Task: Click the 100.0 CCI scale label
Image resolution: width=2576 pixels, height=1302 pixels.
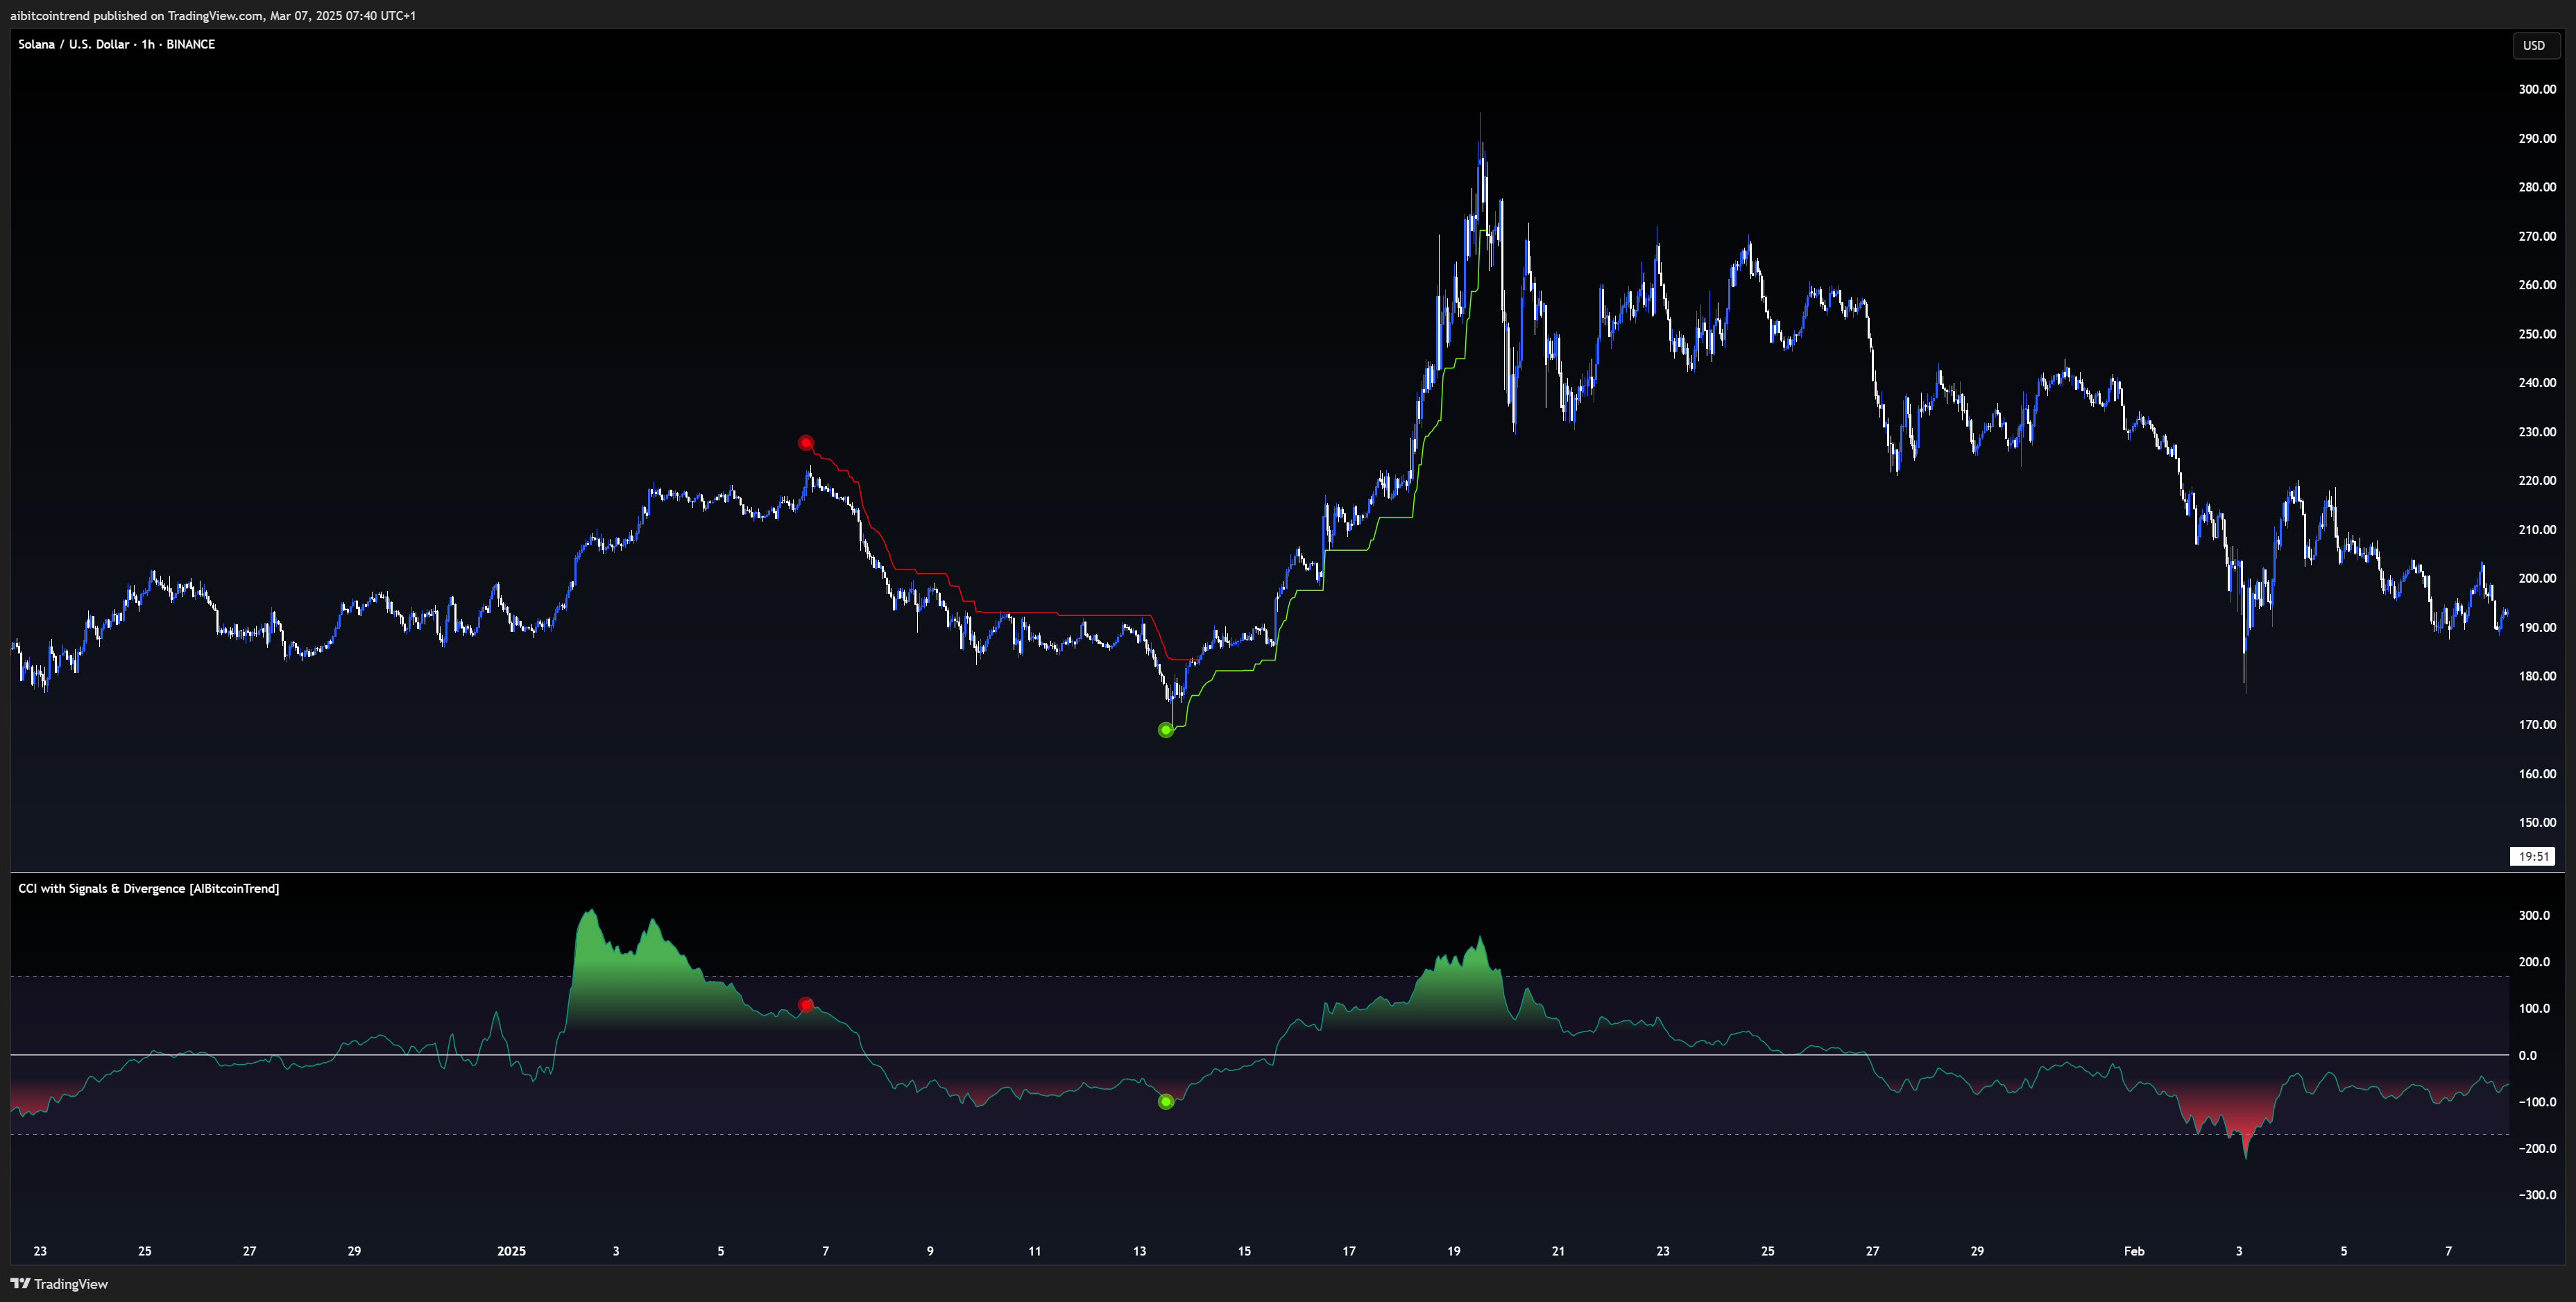Action: [2534, 1008]
